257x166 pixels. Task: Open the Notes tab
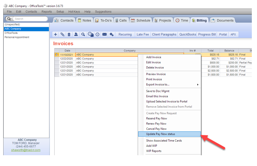coord(84,20)
